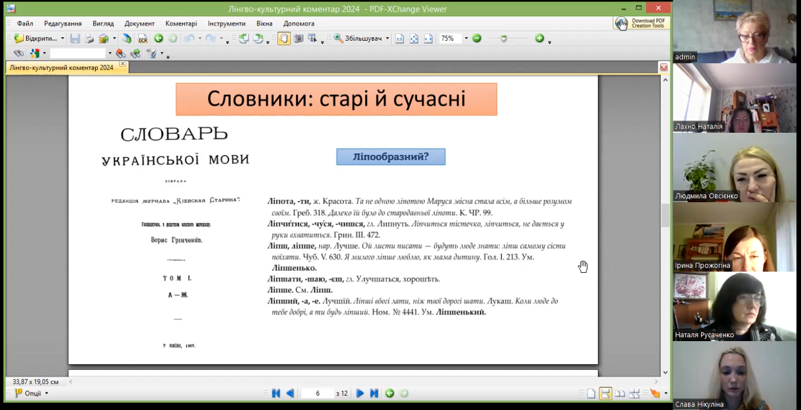Viewport: 801px width, 410px height.
Task: Expand the zoom percentage 75% dropdown
Action: 466,38
